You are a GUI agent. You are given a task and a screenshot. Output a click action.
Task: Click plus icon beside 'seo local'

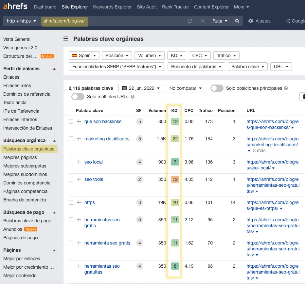[79, 162]
